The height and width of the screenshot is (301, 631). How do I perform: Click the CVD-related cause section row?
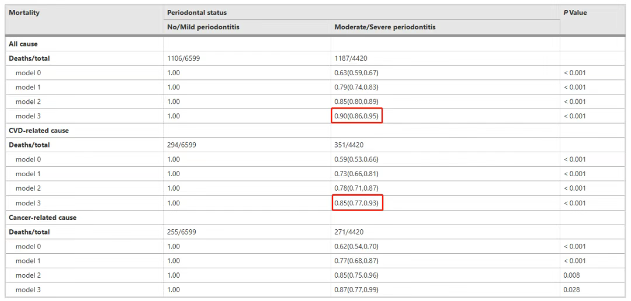pyautogui.click(x=315, y=131)
